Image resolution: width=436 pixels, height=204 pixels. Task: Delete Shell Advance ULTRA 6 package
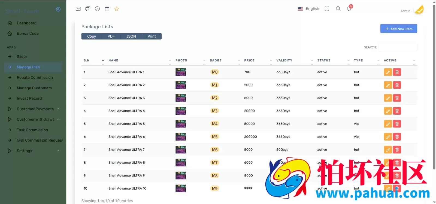coord(397,137)
